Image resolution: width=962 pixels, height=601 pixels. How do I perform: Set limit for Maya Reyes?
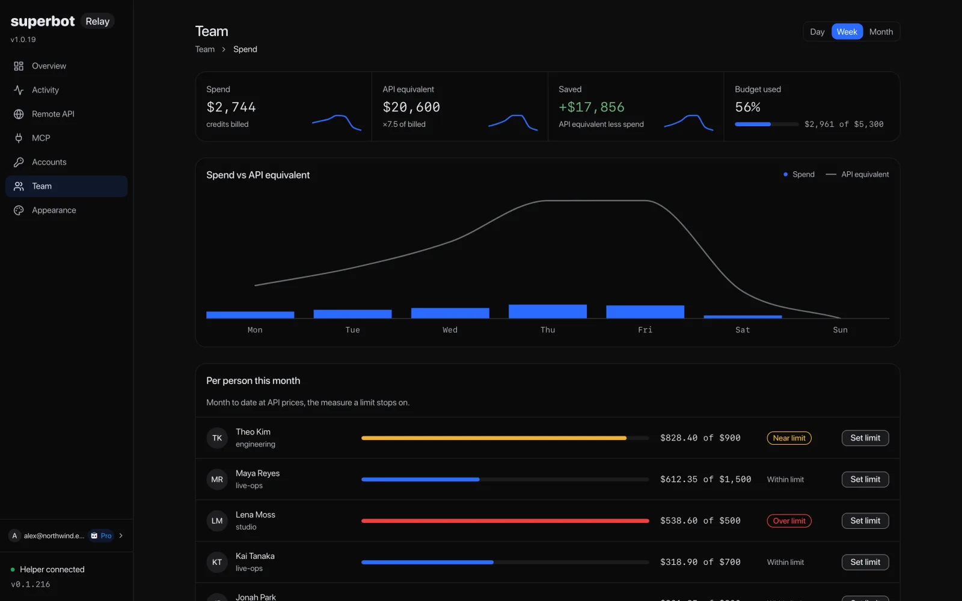pos(865,480)
